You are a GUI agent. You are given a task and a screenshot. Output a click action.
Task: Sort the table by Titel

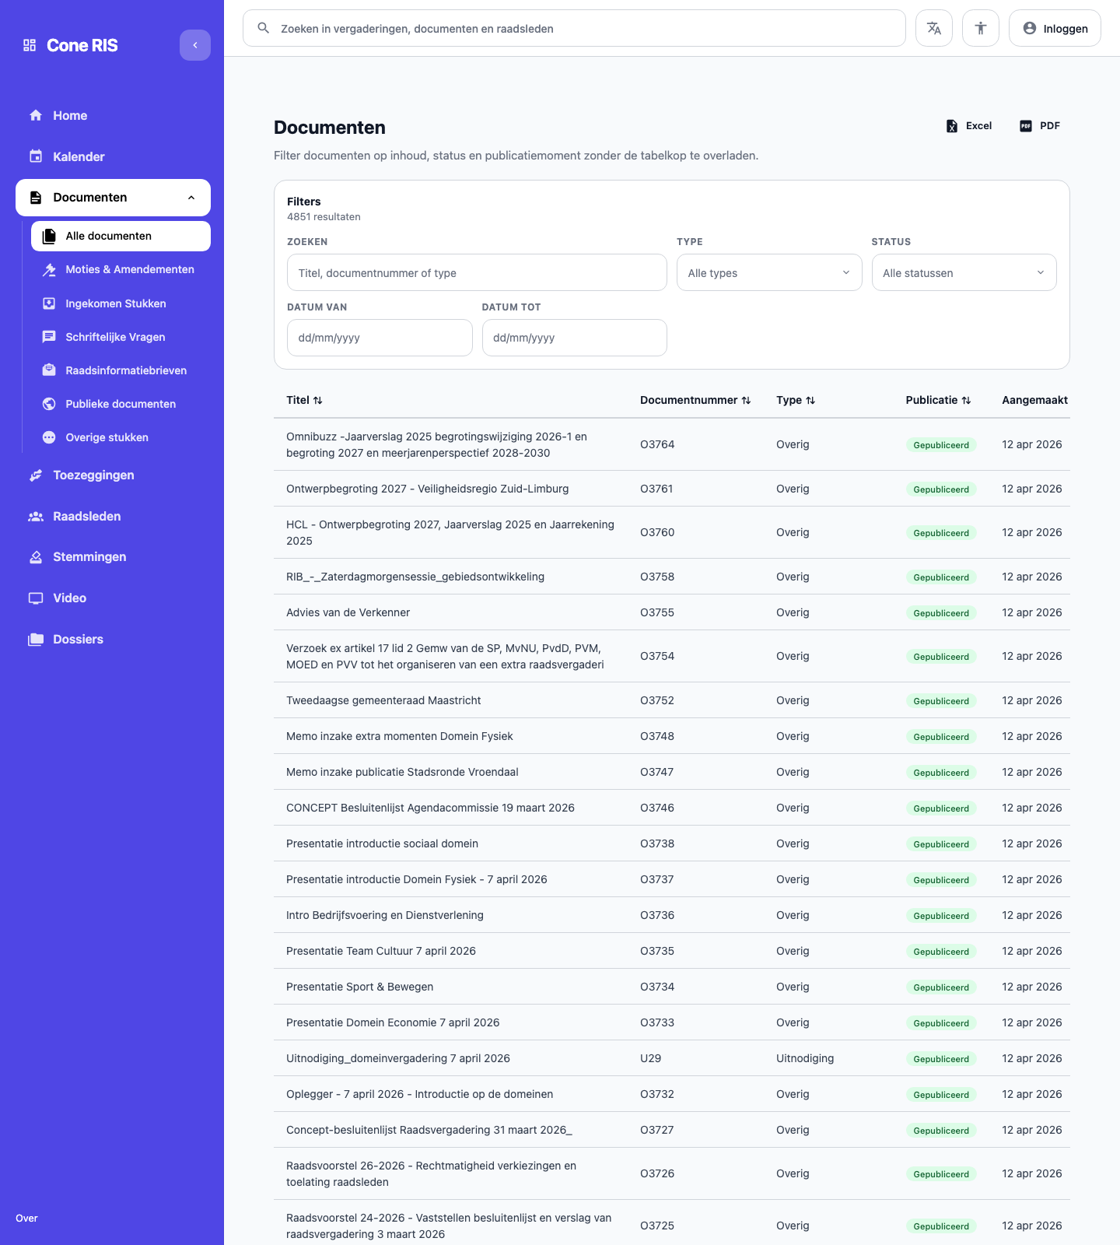coord(304,400)
